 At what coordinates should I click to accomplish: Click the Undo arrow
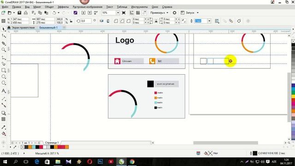coord(54,13)
